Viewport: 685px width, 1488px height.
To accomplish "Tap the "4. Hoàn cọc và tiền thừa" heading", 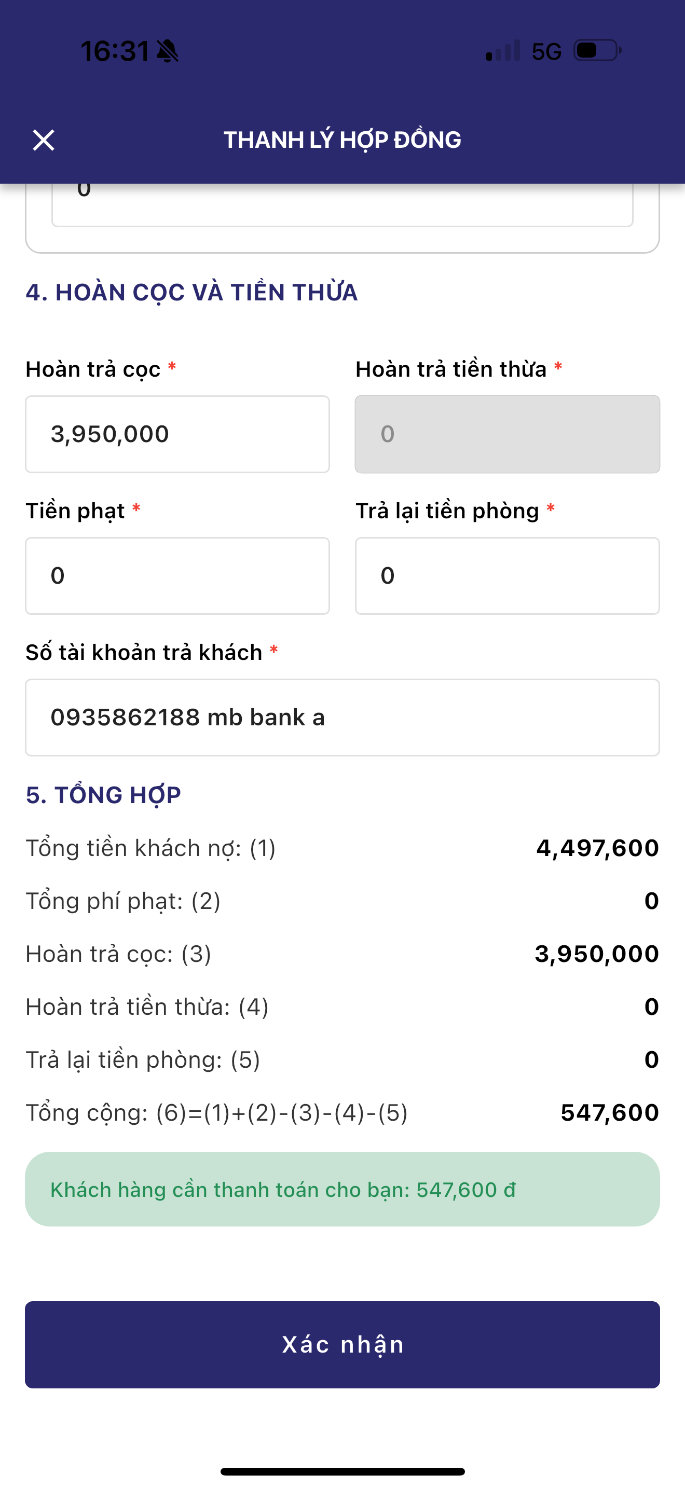I will (192, 292).
